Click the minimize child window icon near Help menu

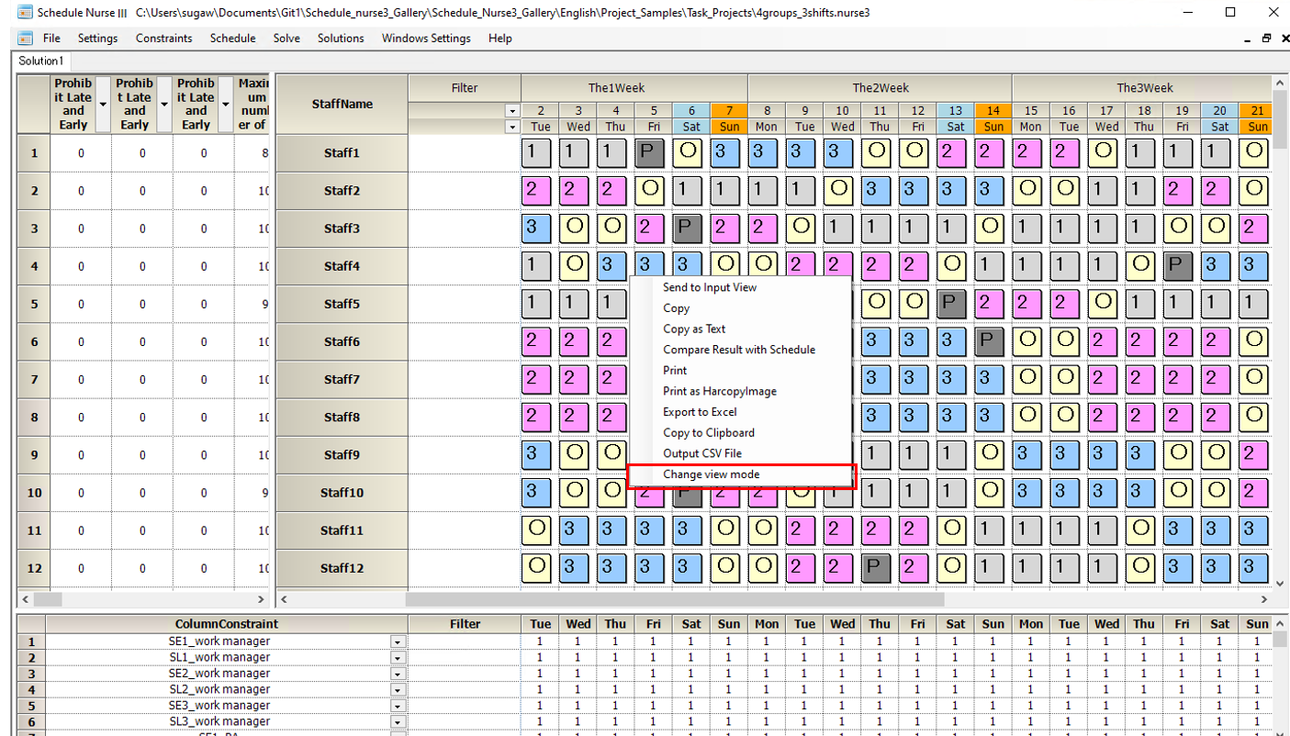click(x=1247, y=39)
